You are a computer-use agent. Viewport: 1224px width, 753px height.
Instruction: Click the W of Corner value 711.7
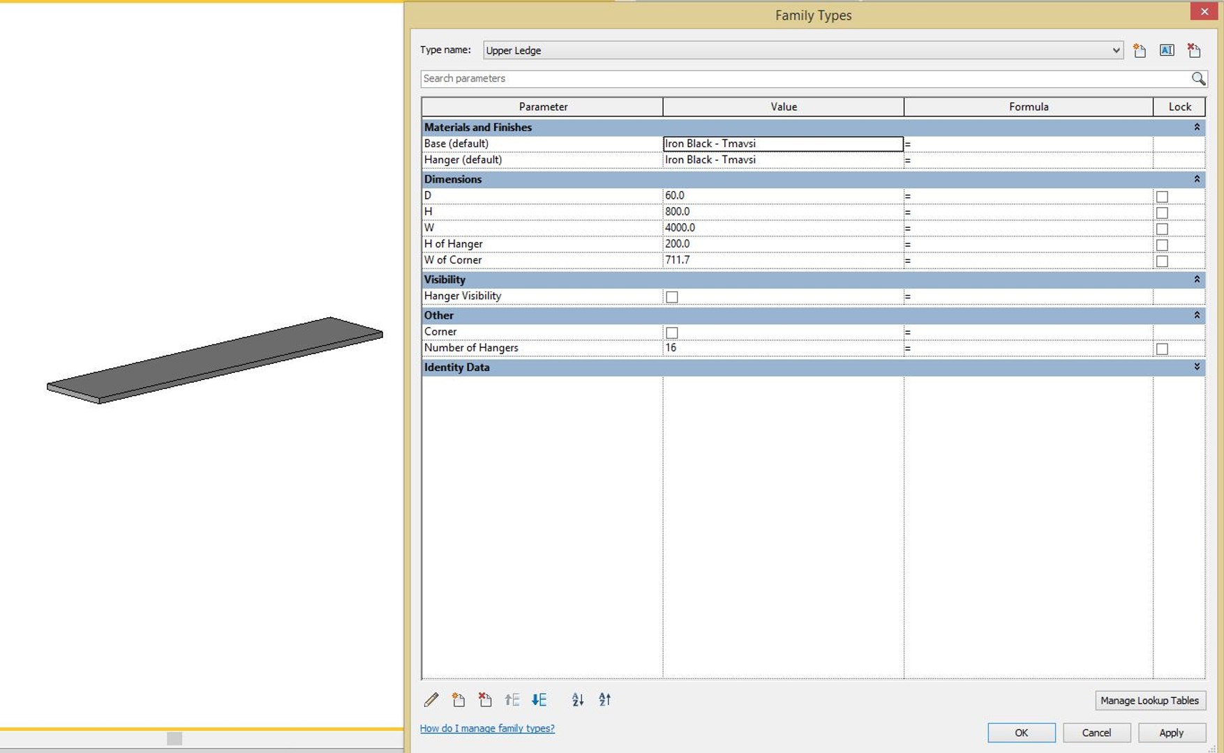click(783, 259)
